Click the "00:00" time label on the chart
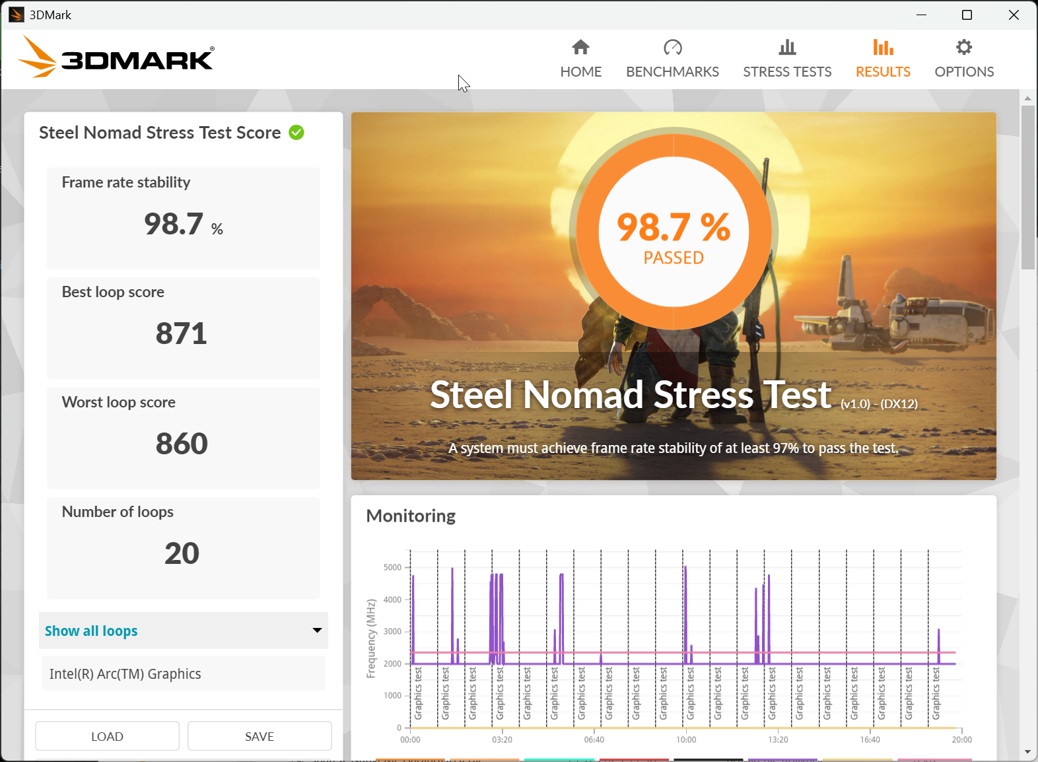This screenshot has height=762, width=1038. [x=410, y=740]
